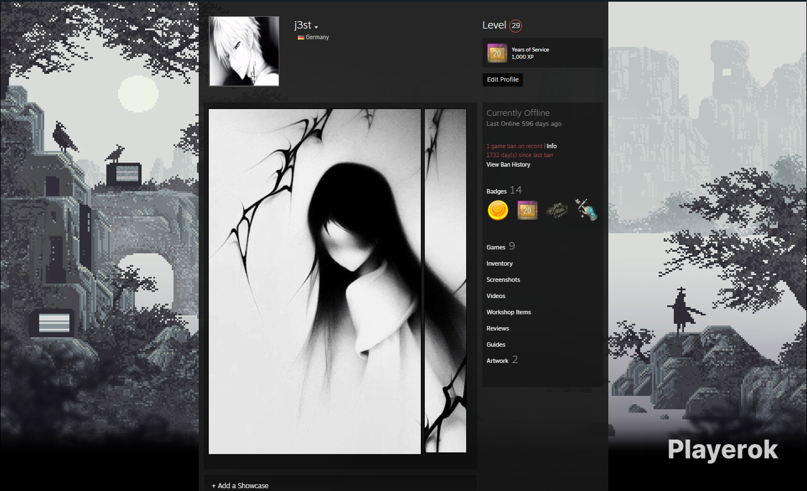Open the large featured artwork image
This screenshot has height=491, width=807.
[315, 281]
